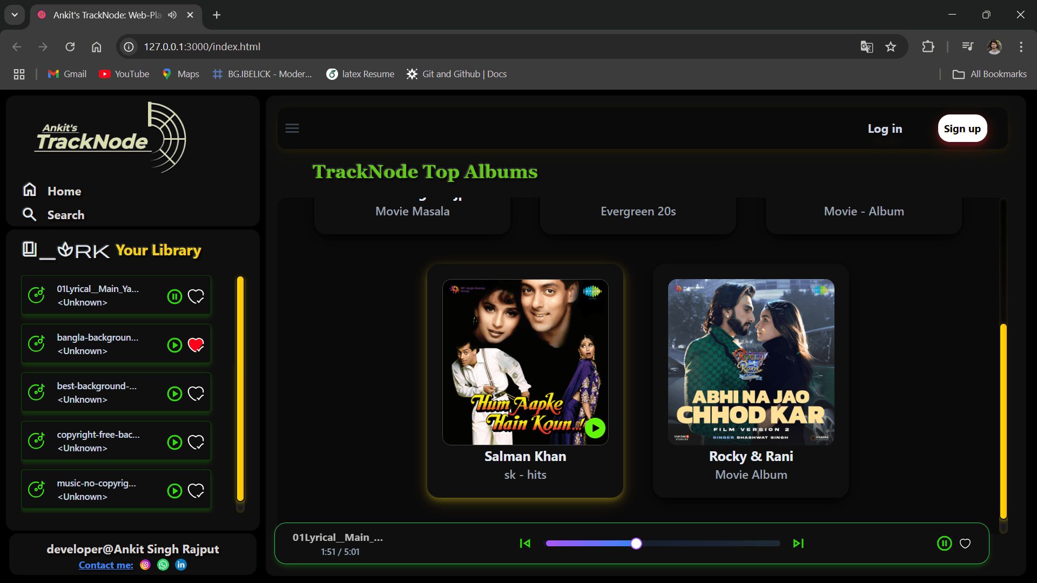Click the Home nav label
Image resolution: width=1037 pixels, height=583 pixels.
coord(64,191)
